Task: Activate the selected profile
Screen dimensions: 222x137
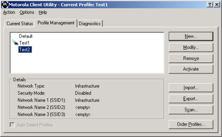Action: 191,69
